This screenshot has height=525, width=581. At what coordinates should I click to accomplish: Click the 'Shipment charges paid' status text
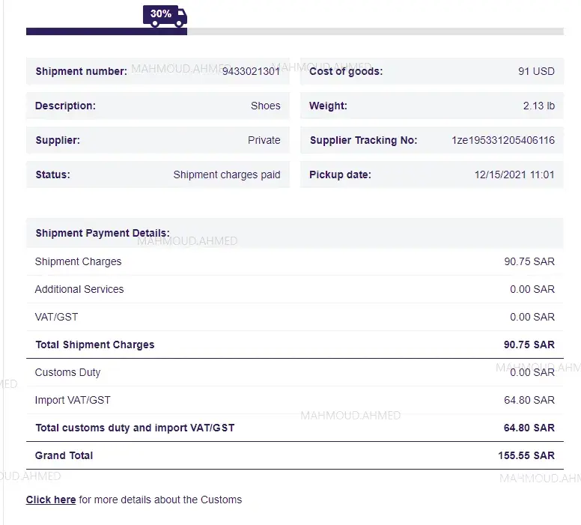pyautogui.click(x=226, y=175)
